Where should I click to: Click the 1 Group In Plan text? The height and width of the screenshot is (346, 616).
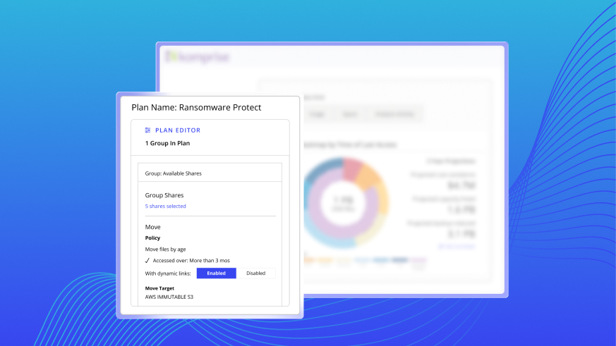coord(169,143)
